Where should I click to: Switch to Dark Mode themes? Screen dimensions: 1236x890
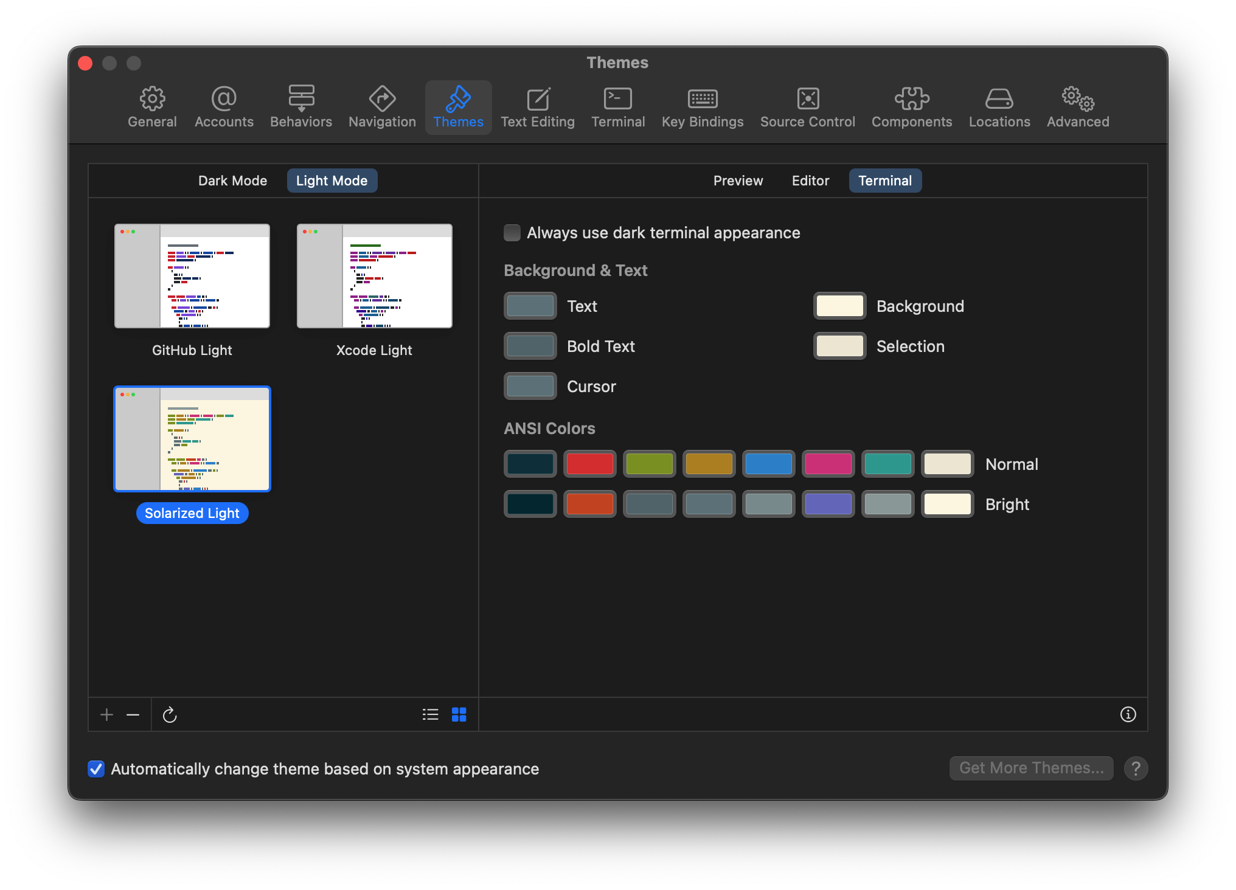tap(232, 181)
